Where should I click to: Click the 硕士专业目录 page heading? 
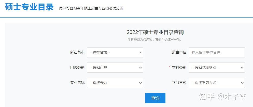[29, 7]
